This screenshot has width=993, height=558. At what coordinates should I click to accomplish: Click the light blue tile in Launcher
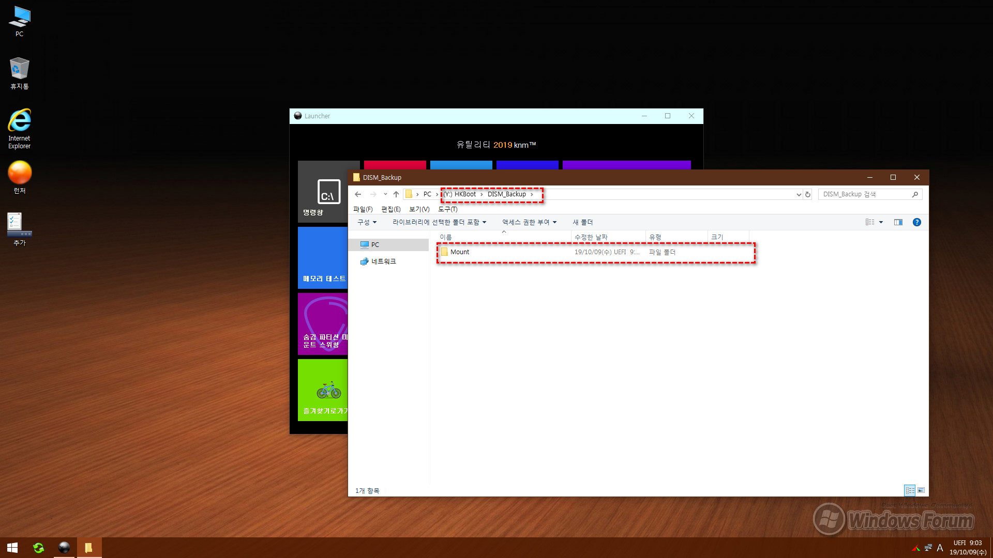pyautogui.click(x=461, y=165)
